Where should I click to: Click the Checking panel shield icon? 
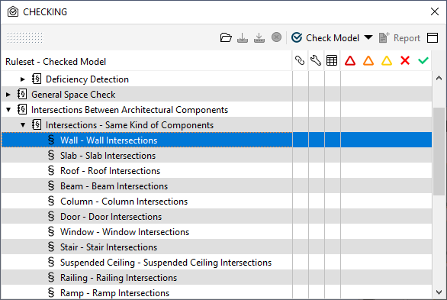(x=13, y=12)
